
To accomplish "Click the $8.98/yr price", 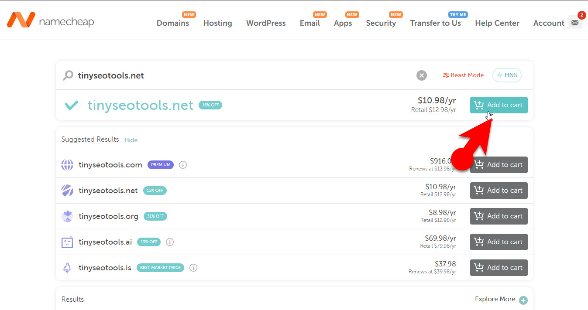I will tap(442, 213).
